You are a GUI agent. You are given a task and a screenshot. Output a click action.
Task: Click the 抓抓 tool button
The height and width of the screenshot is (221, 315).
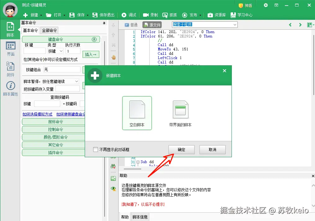click(169, 15)
